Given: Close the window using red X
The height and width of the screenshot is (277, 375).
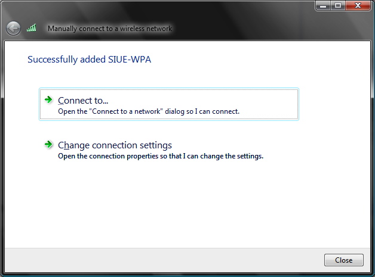Looking at the screenshot, I should pyautogui.click(x=358, y=5).
